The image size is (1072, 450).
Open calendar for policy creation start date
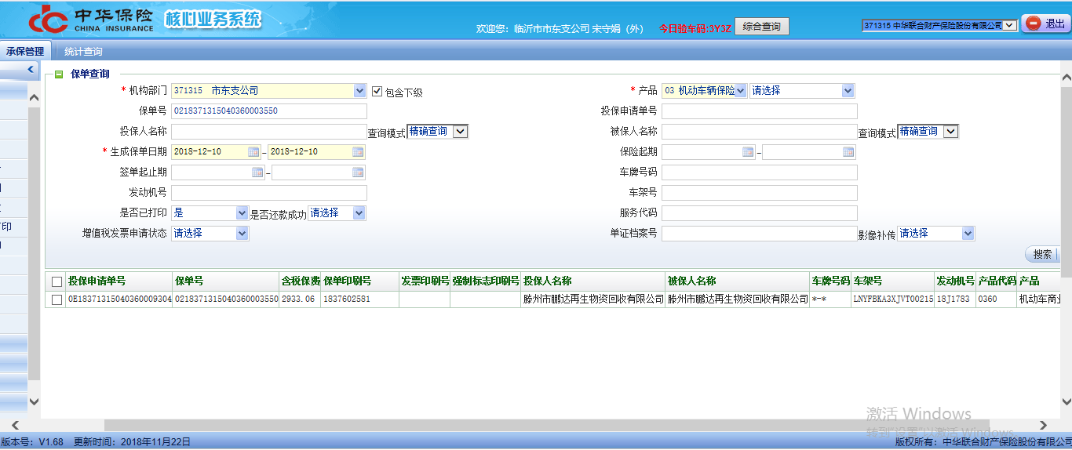[x=254, y=152]
